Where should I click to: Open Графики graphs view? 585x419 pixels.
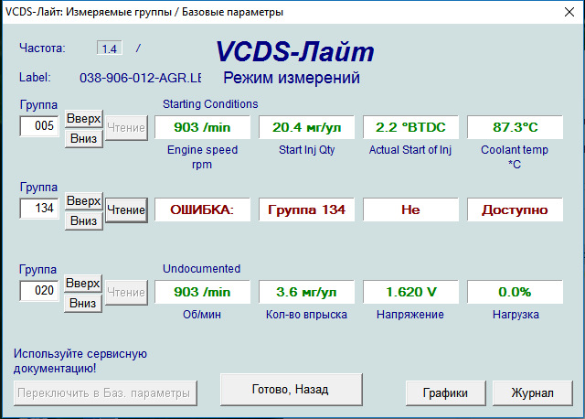click(446, 393)
